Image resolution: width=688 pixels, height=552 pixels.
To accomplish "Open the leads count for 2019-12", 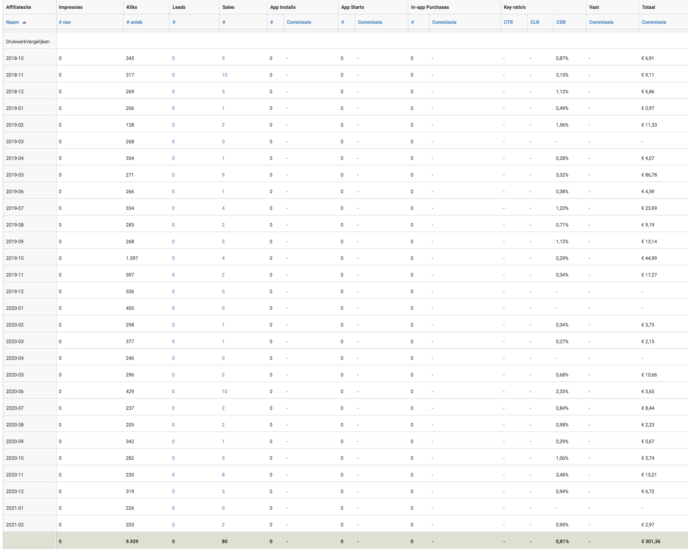I will point(173,291).
